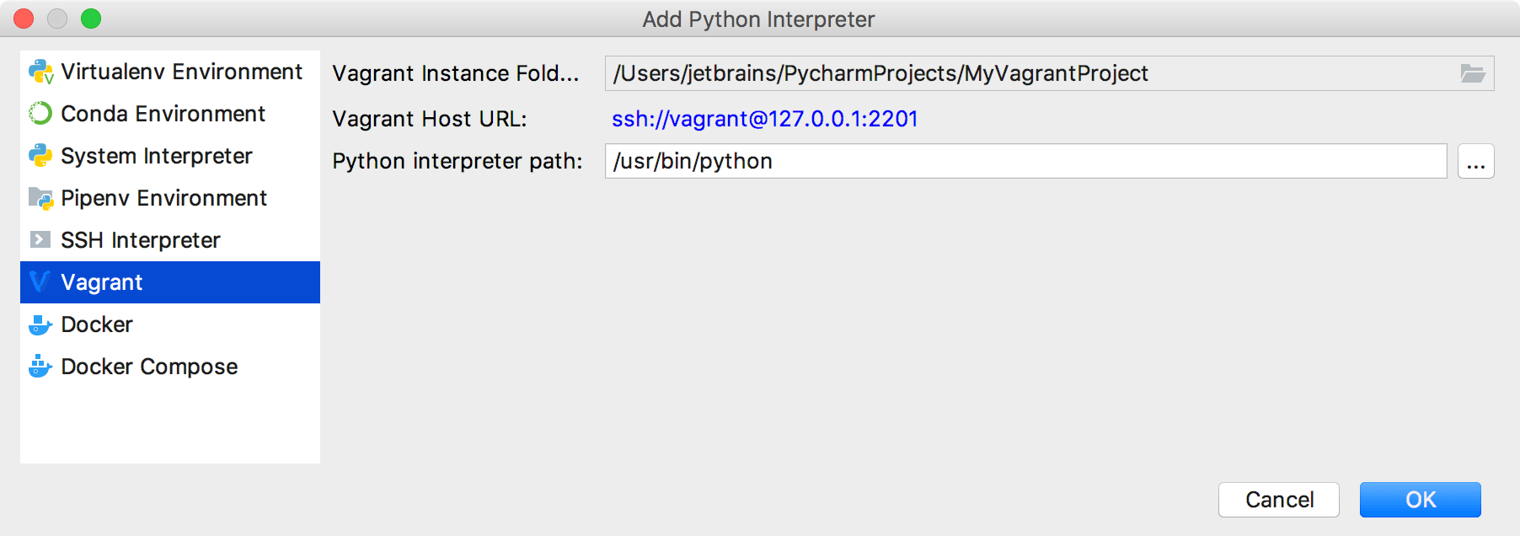This screenshot has height=536, width=1520.
Task: Open the Python interpreter path browse dialog
Action: coord(1475,161)
